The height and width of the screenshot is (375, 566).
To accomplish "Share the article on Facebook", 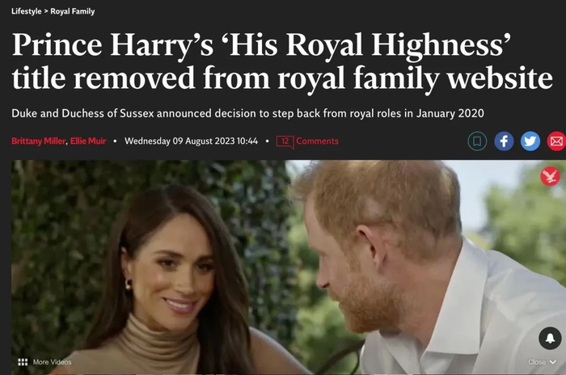I will coord(504,141).
